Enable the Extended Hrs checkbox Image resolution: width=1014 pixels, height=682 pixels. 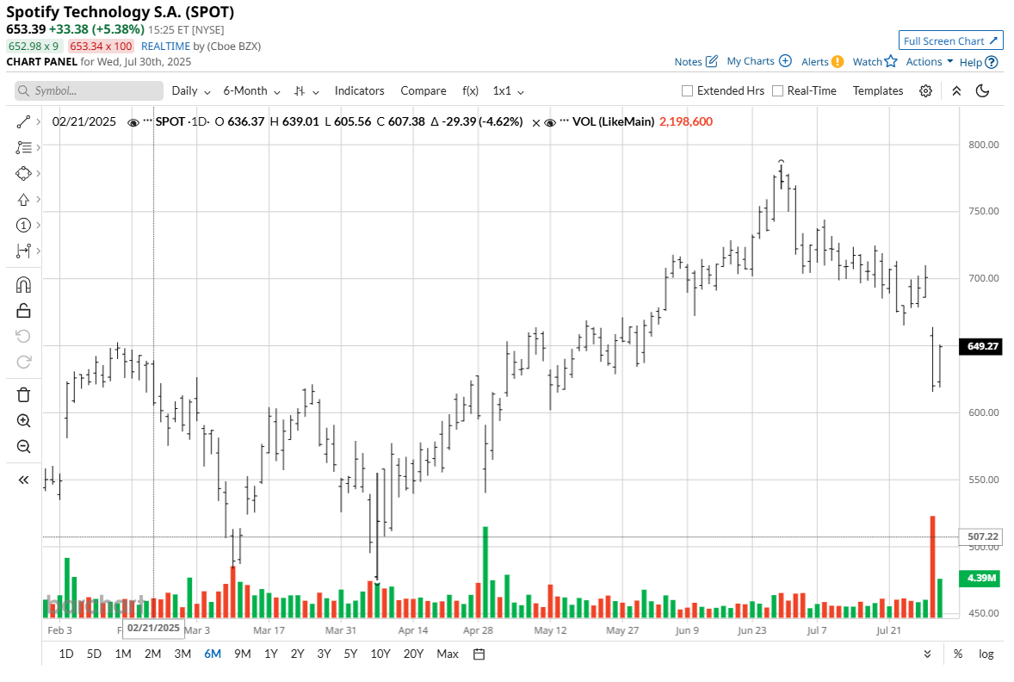point(688,90)
